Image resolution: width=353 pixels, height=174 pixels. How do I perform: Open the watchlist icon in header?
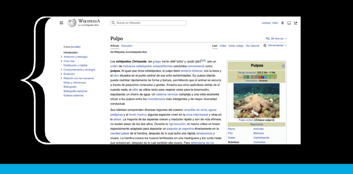tap(295, 23)
